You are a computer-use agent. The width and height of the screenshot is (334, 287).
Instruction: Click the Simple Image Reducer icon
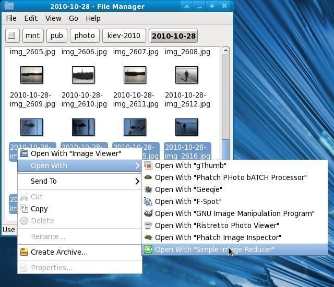coord(148,249)
